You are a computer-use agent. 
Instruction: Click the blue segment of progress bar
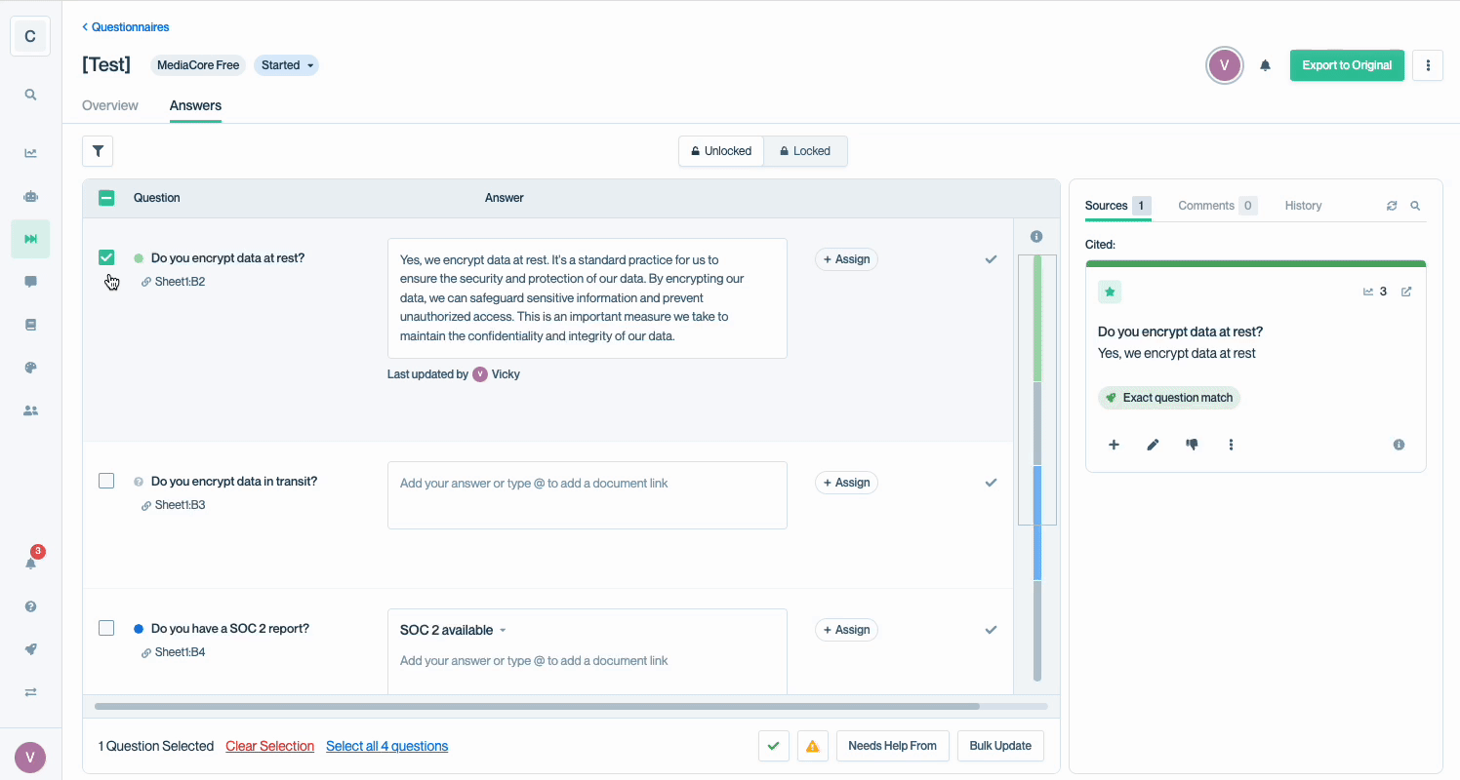1037,524
